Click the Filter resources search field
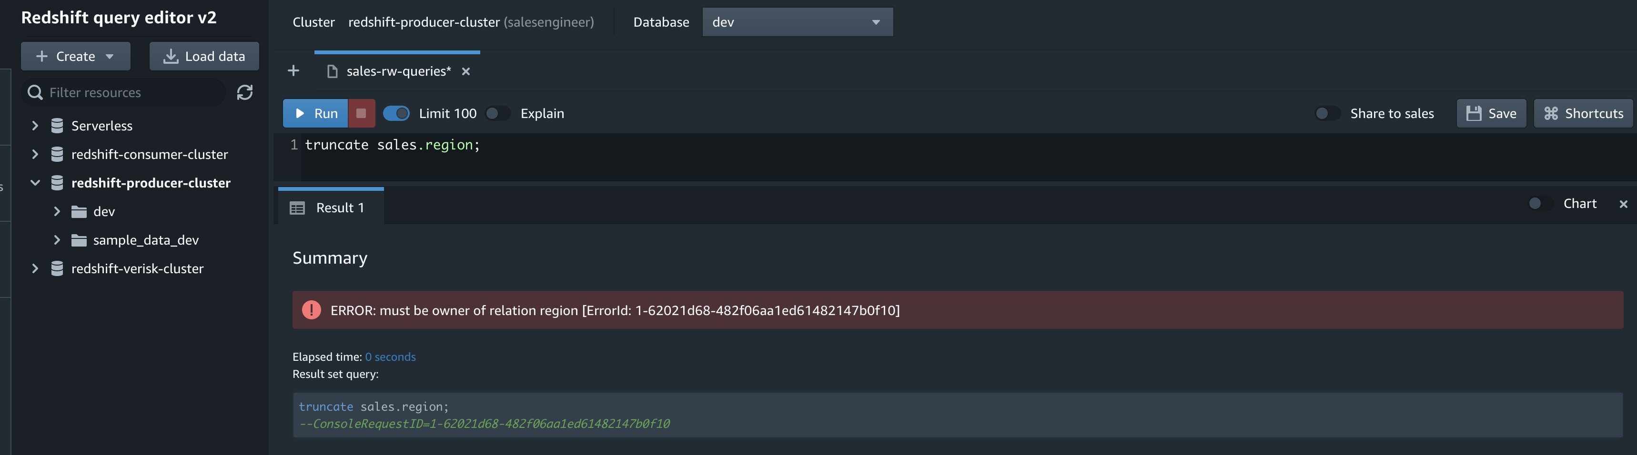This screenshot has width=1637, height=455. coord(124,93)
